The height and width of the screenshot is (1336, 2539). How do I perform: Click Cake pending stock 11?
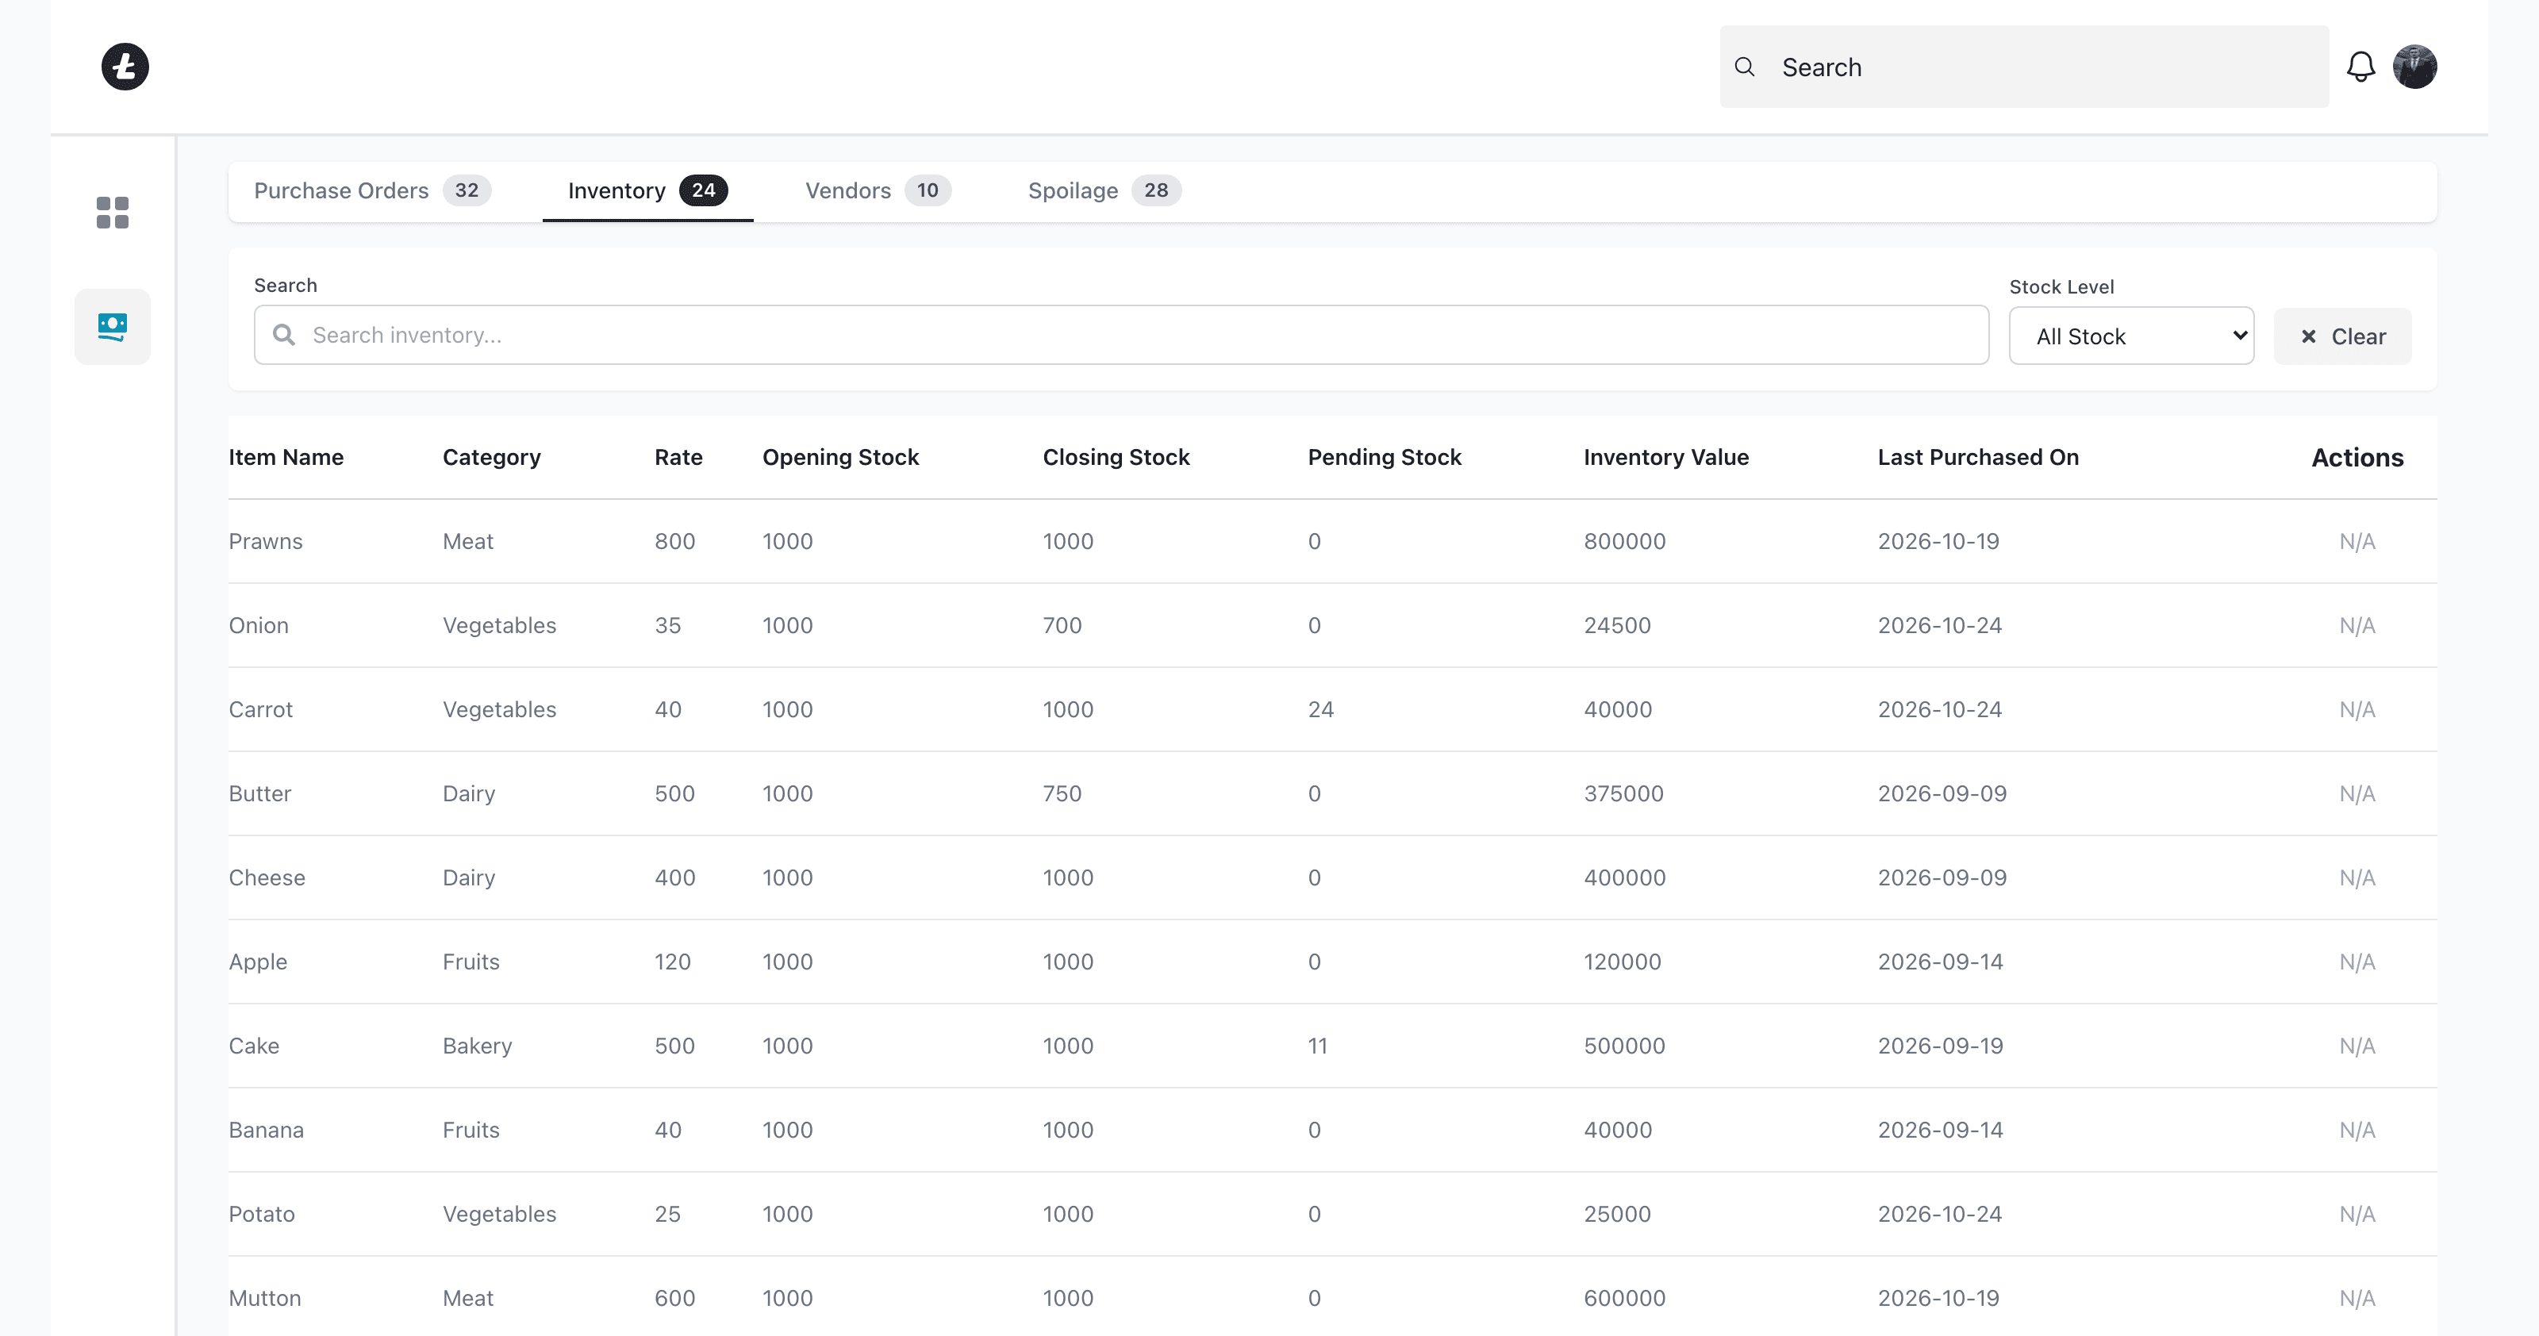pos(1317,1046)
